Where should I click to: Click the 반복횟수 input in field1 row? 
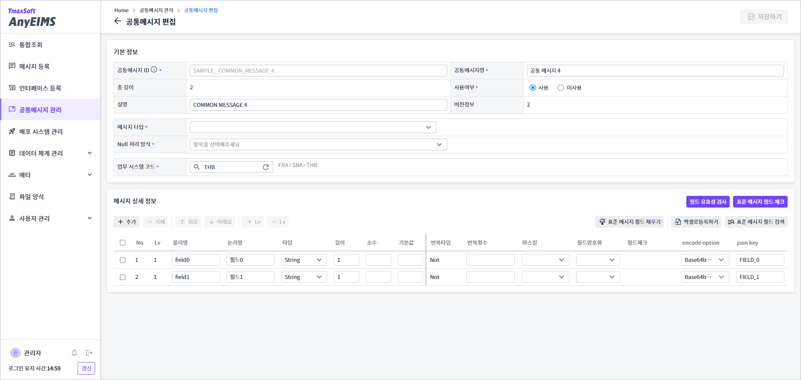pyautogui.click(x=491, y=277)
